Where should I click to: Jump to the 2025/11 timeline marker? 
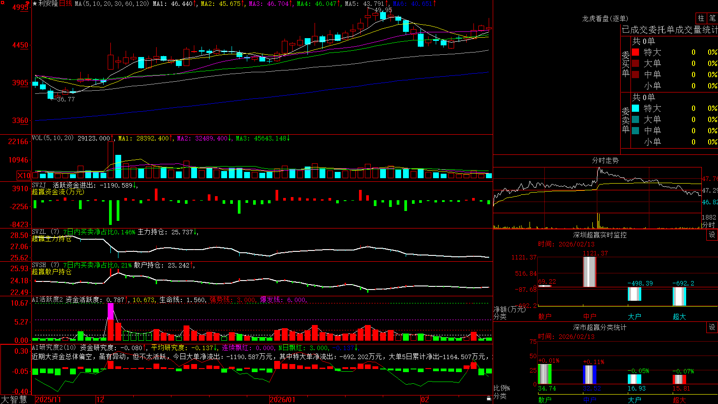click(x=48, y=400)
